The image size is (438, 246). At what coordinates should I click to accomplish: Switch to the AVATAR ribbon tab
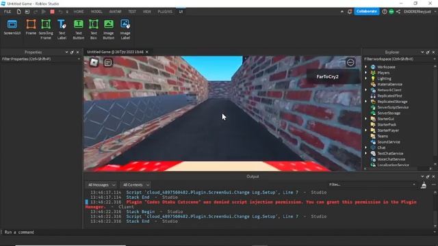click(x=115, y=12)
